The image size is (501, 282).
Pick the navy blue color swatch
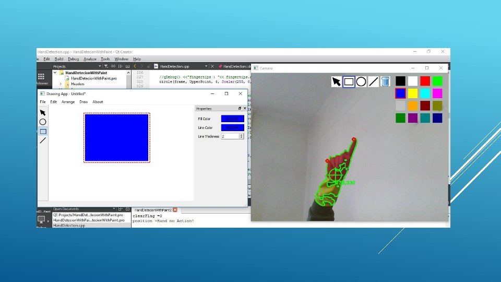coord(437,118)
